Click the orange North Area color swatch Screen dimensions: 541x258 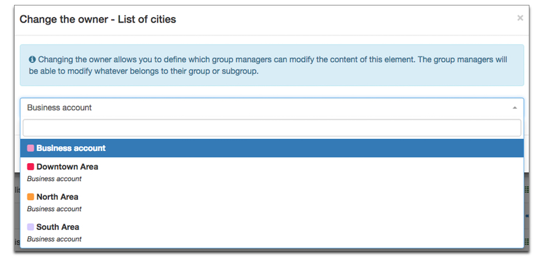30,197
